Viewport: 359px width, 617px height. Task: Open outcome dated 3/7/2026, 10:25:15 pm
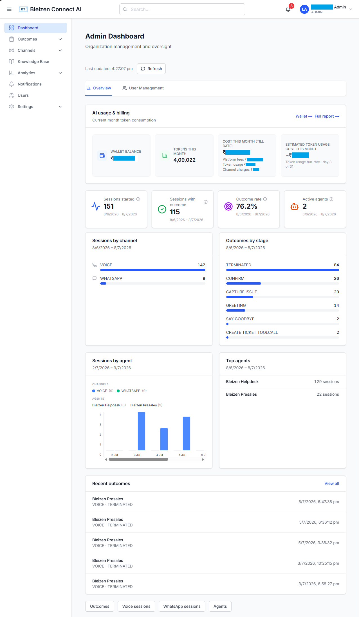point(216,563)
